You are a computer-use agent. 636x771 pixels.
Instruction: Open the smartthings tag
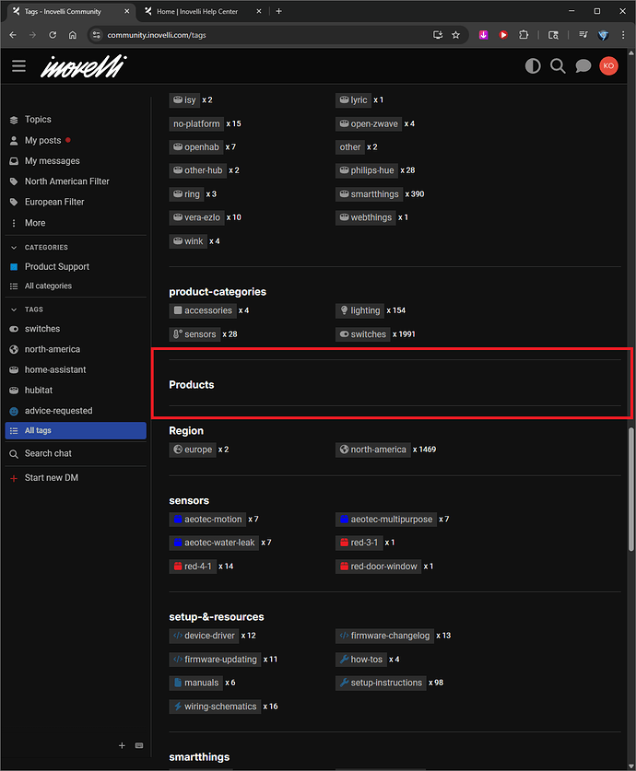coord(370,193)
